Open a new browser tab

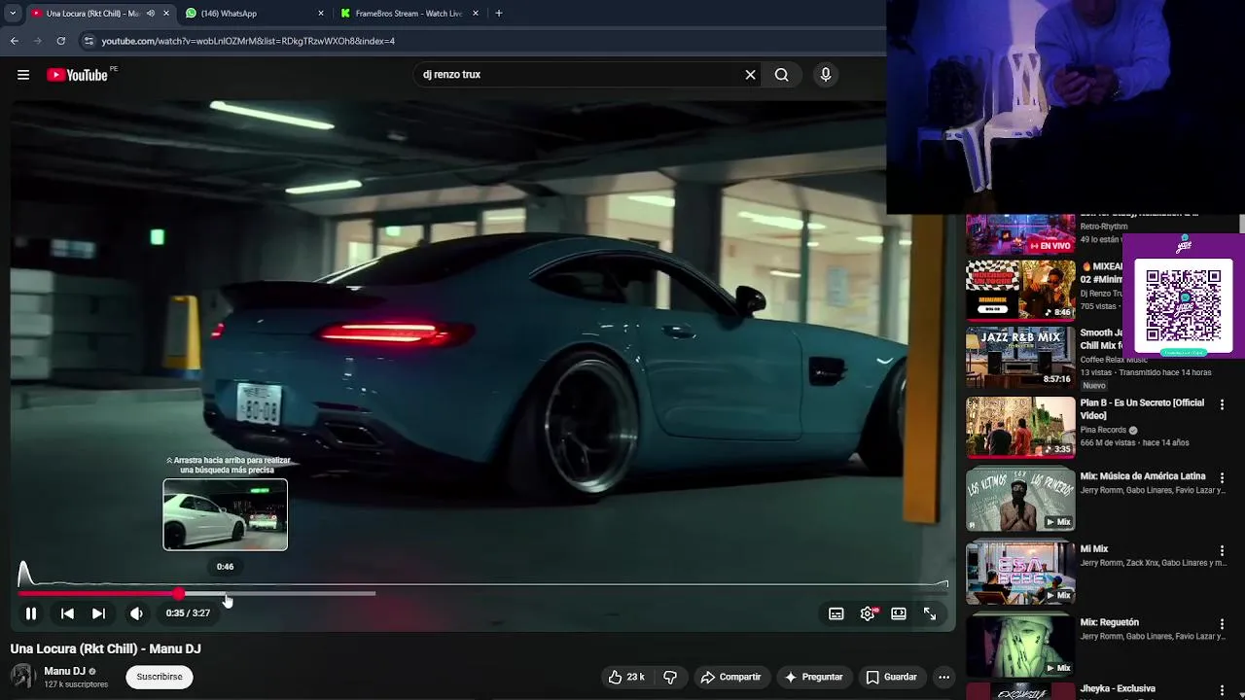click(x=499, y=14)
